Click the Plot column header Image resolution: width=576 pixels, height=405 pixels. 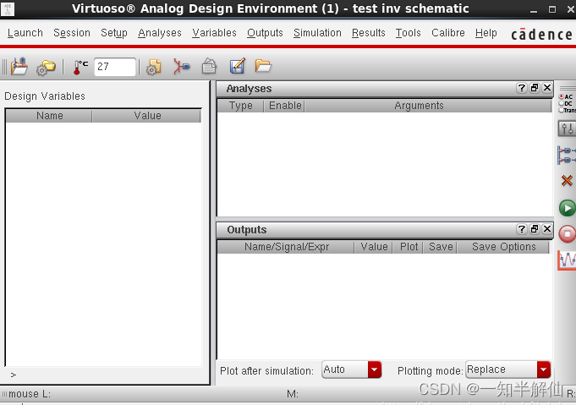409,247
